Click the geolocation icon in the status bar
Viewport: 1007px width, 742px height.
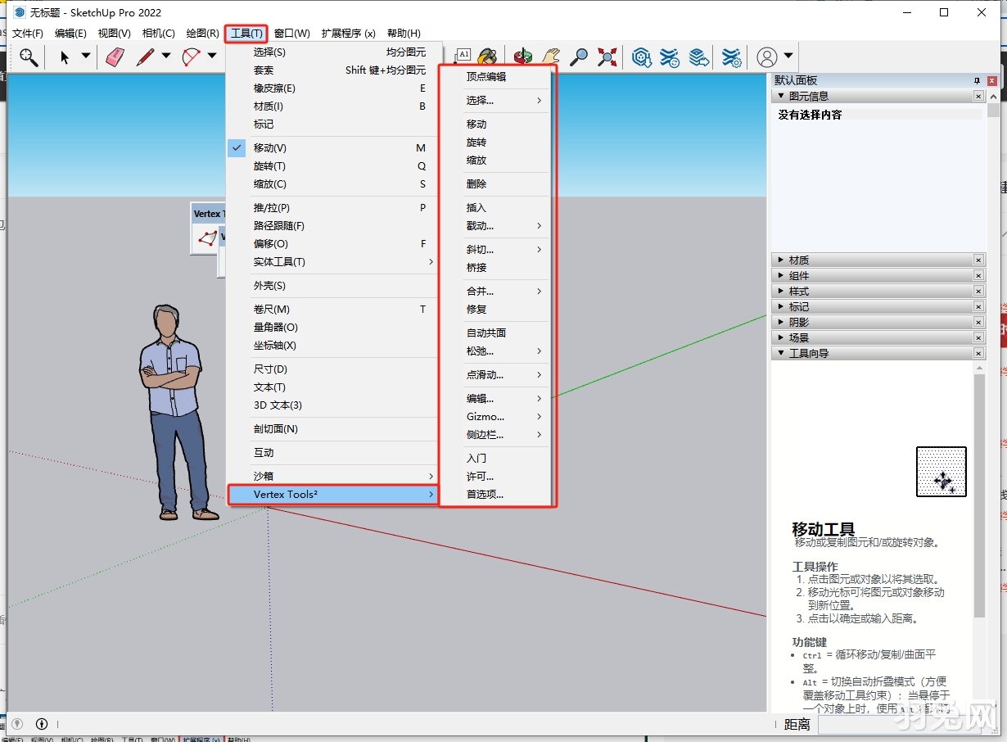17,724
